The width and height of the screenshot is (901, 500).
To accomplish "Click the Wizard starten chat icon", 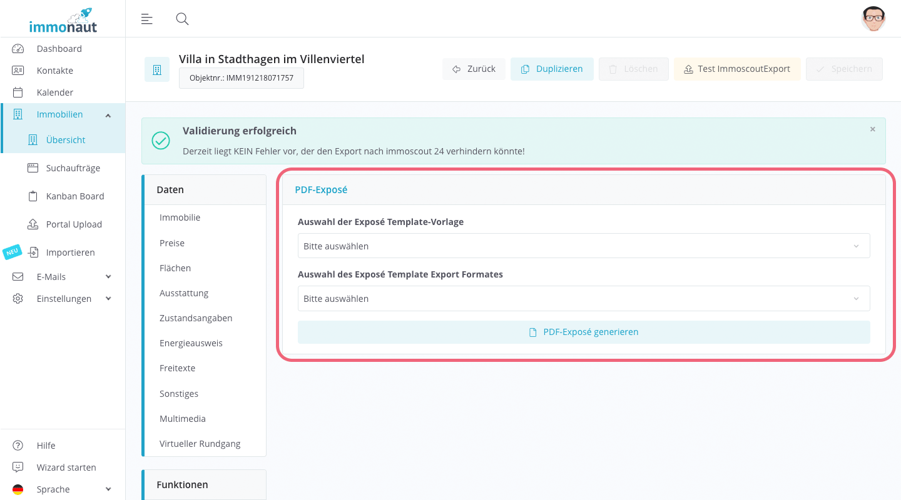I will 18,467.
